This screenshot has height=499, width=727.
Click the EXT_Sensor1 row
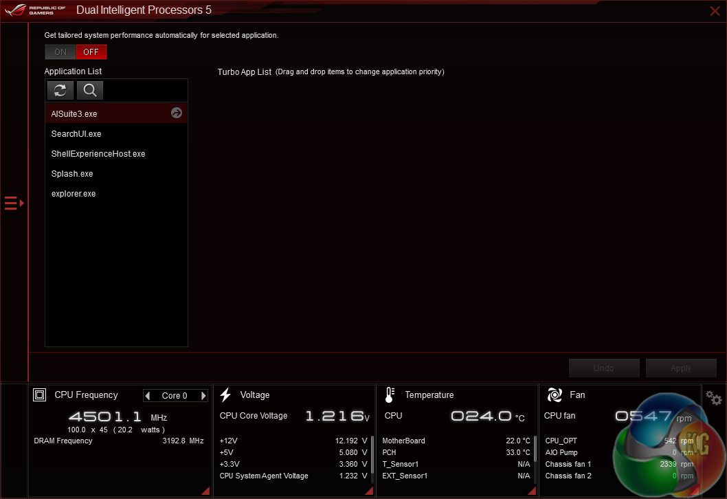click(x=456, y=476)
